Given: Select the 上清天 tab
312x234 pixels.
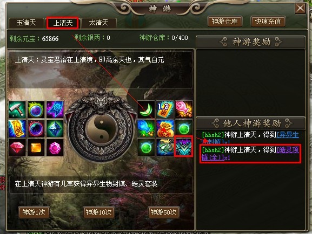Looking at the screenshot, I should click(63, 23).
